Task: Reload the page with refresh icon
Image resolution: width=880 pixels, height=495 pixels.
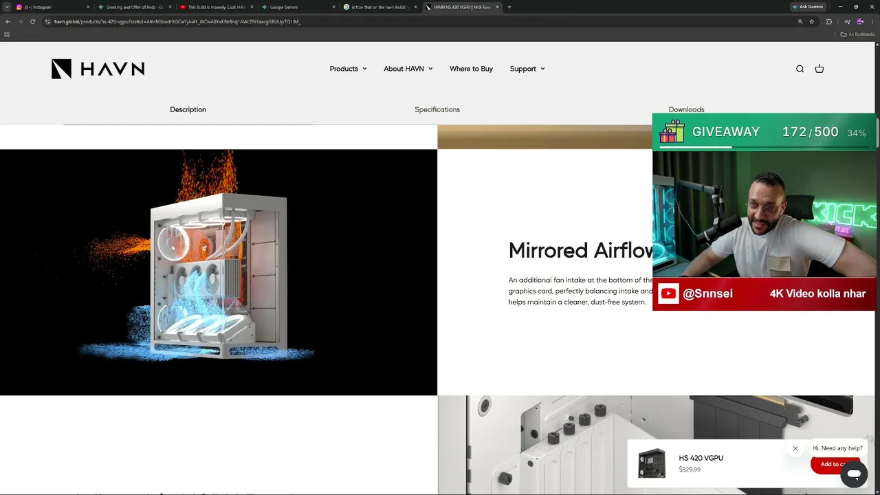Action: pos(32,21)
